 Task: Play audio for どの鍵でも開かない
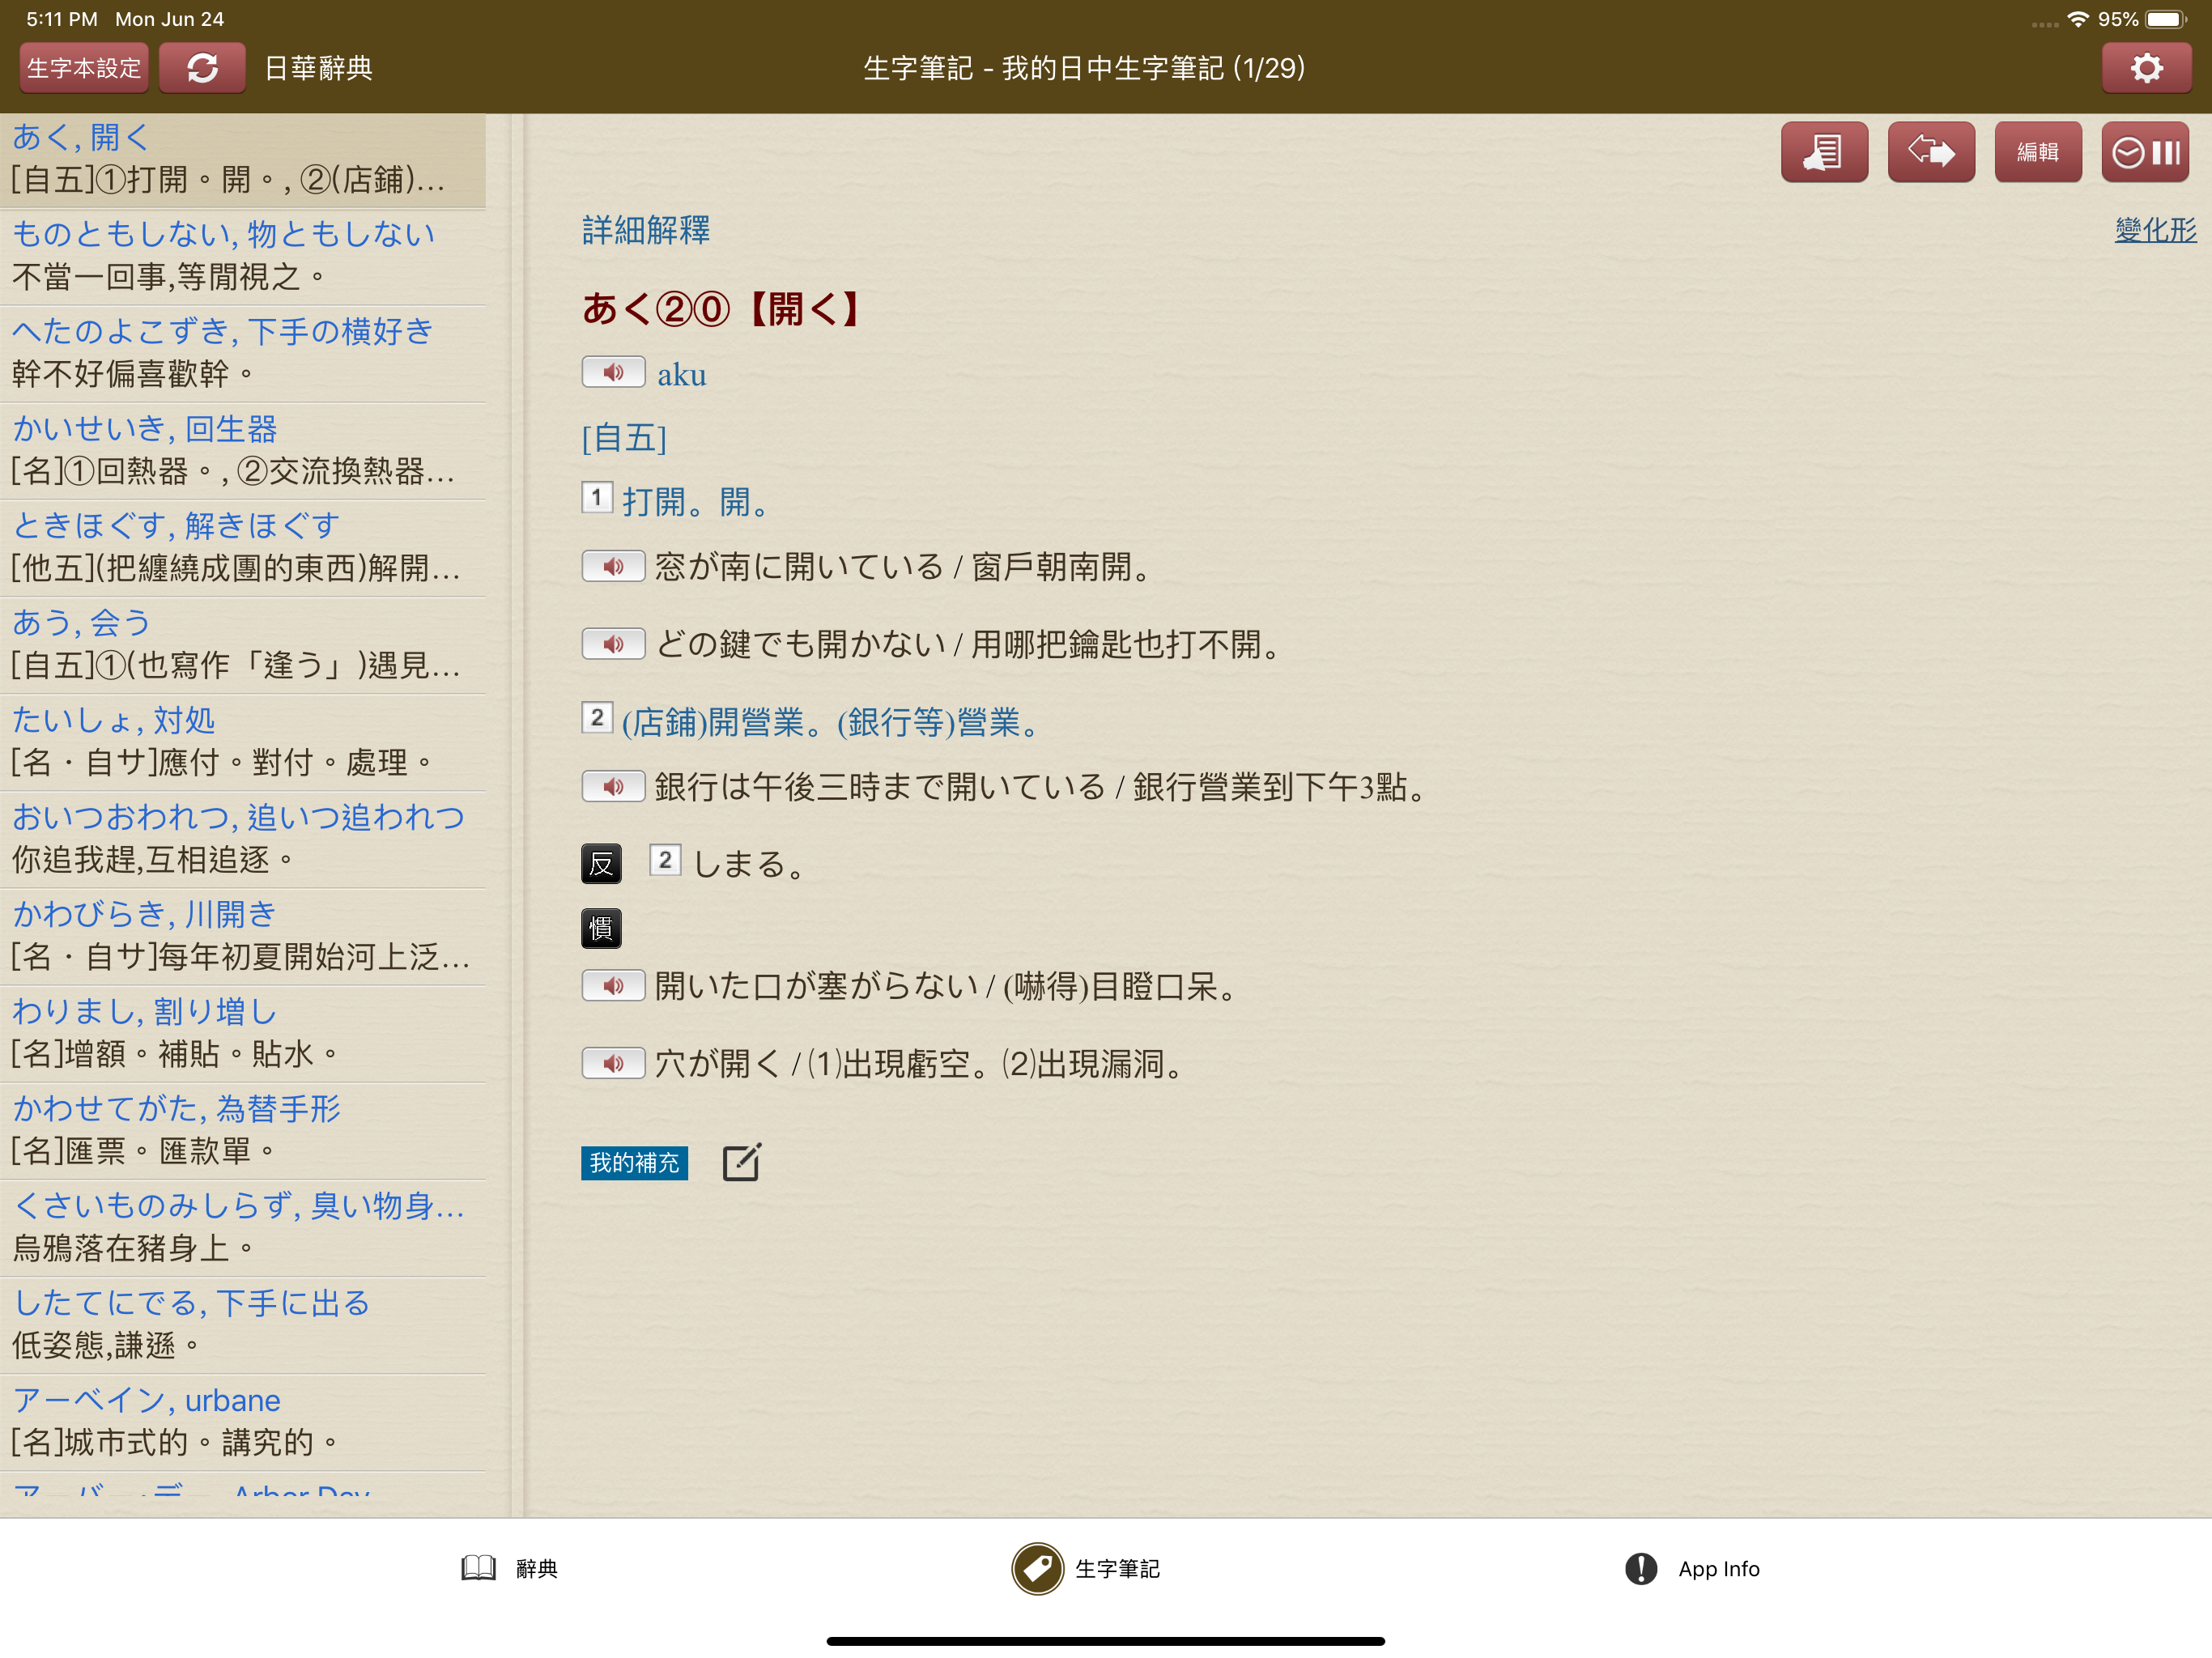613,644
